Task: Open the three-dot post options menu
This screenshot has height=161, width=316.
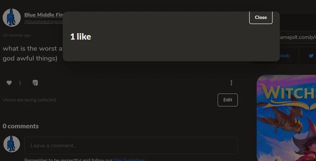Action: tap(231, 83)
